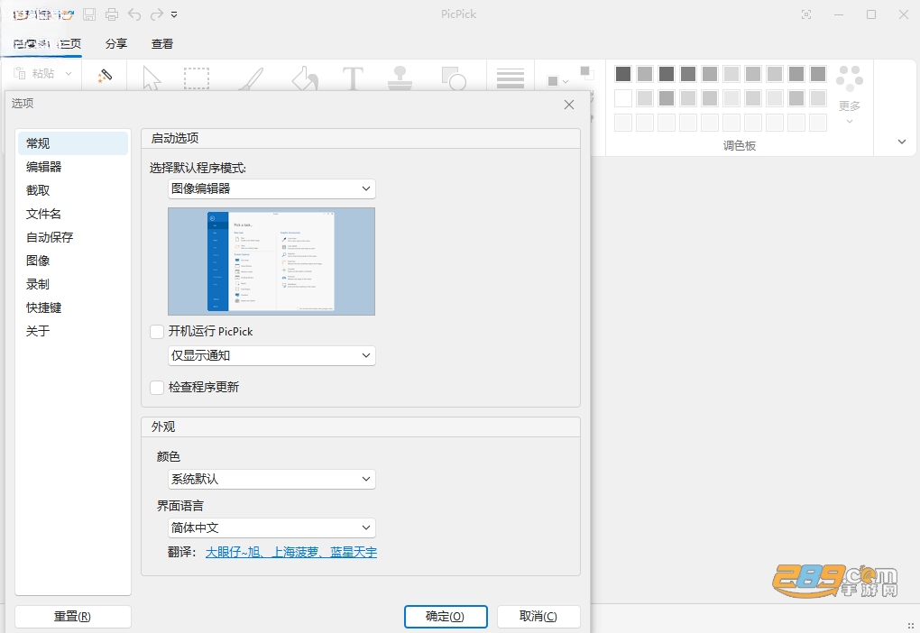Collapse the ribbon with the chevron
This screenshot has width=920, height=633.
(x=902, y=142)
